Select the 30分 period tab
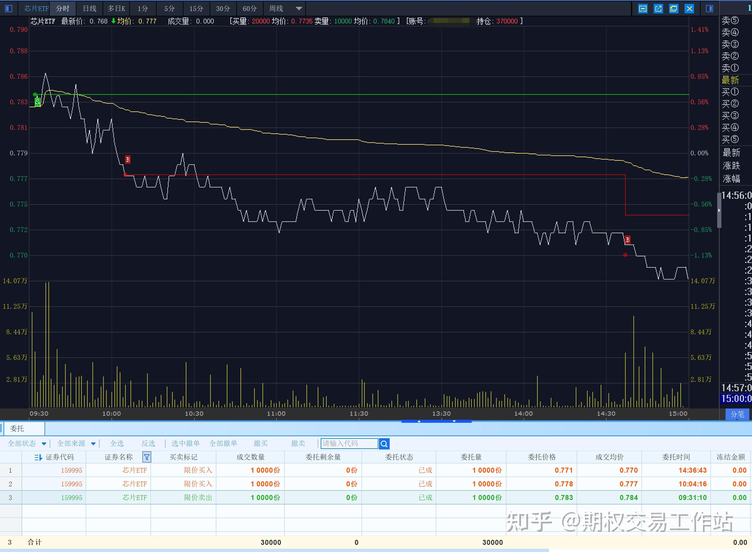Screen dimensions: 752x552 click(x=223, y=9)
